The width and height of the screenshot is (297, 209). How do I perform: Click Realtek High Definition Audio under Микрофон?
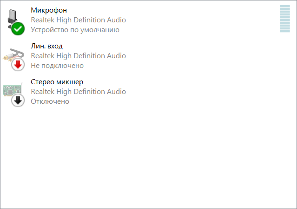(78, 20)
